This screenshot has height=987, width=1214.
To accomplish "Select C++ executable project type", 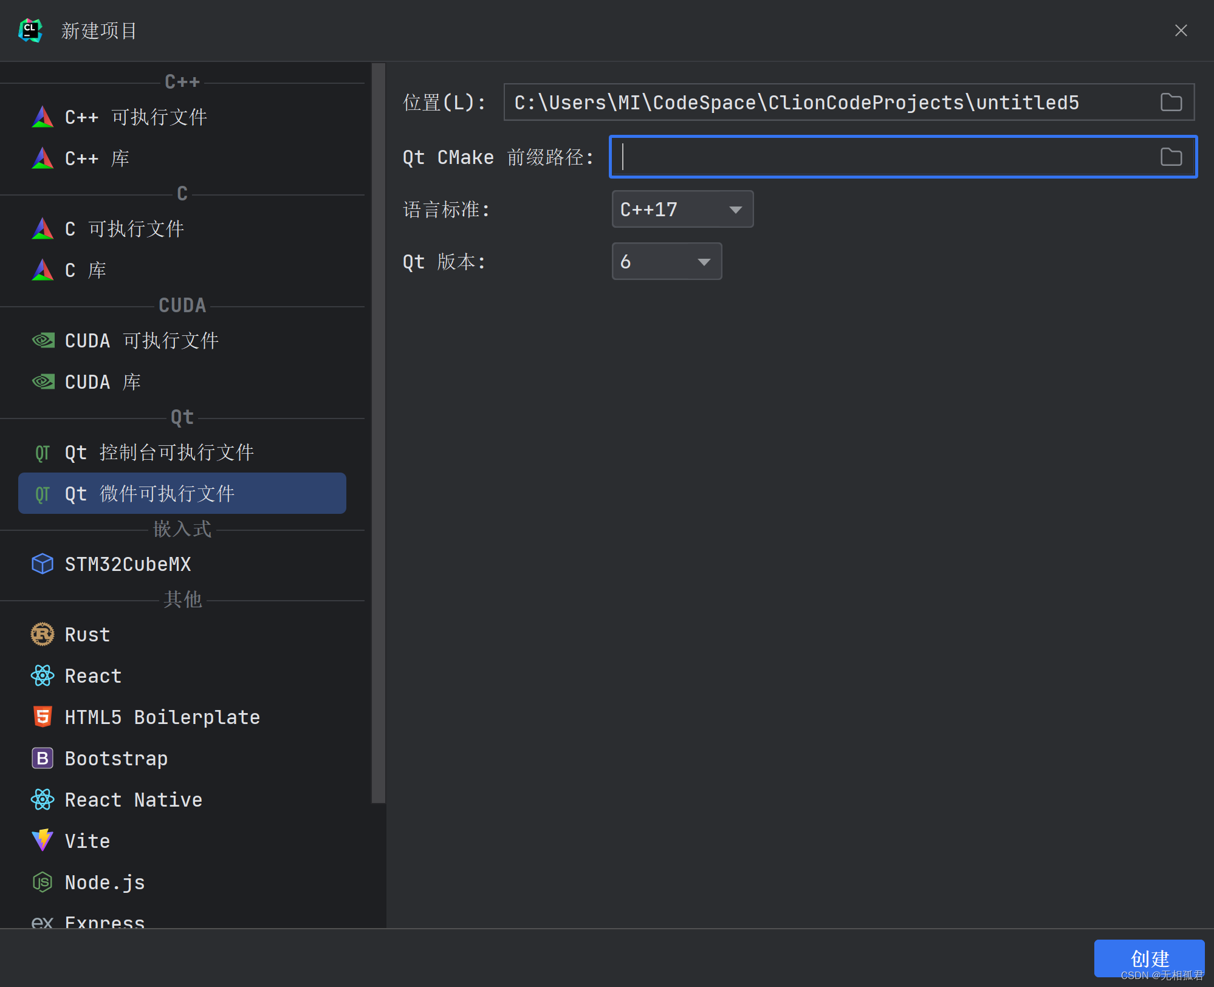I will [x=136, y=117].
